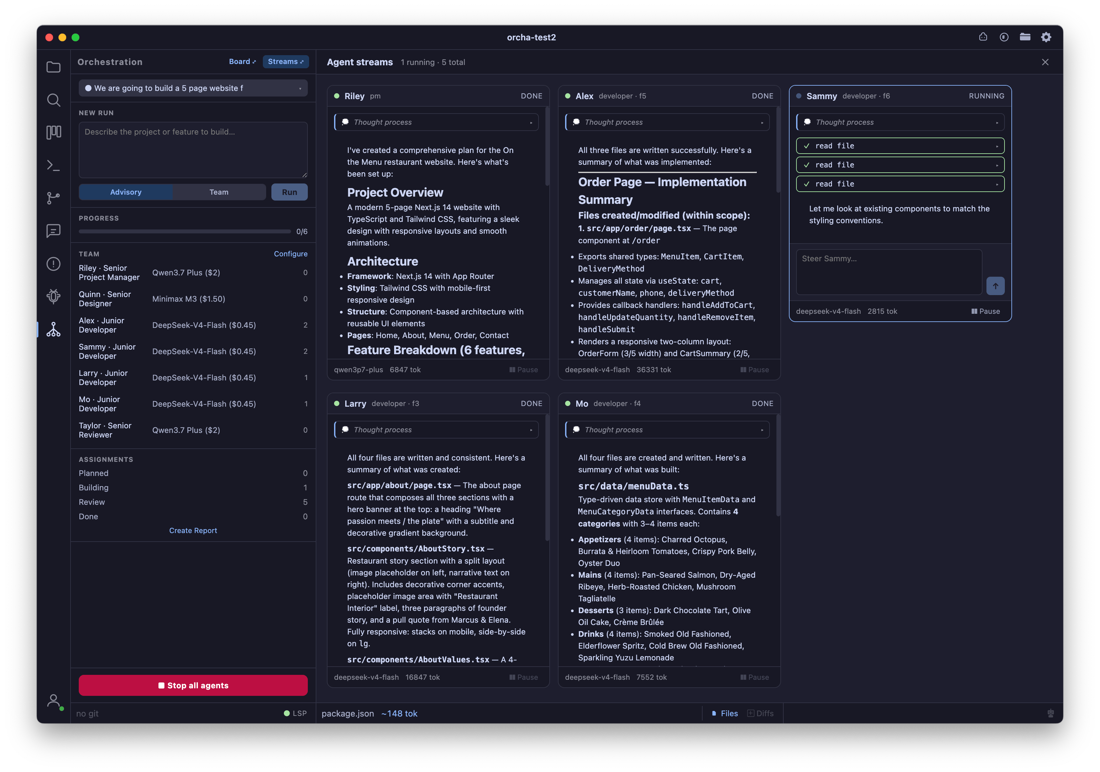Pause Sammy's running agent

click(985, 311)
